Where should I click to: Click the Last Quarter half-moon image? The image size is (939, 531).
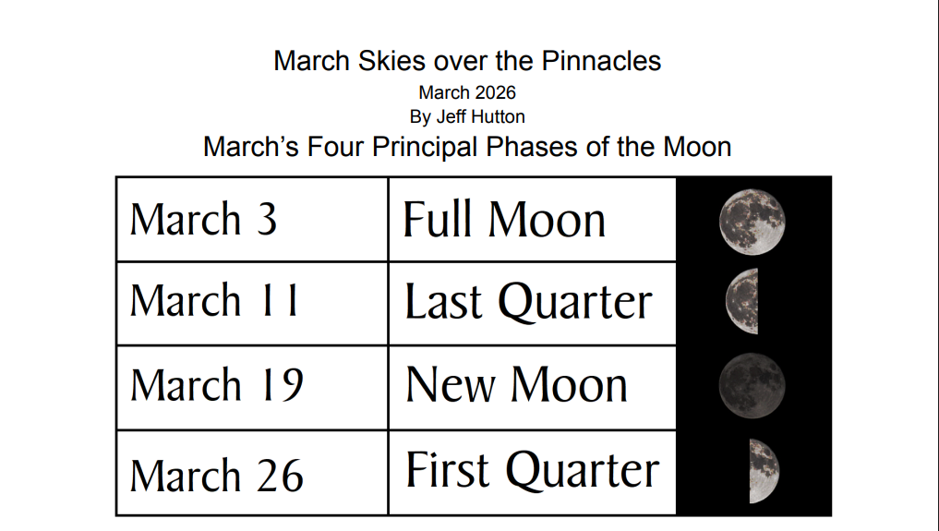tap(742, 301)
